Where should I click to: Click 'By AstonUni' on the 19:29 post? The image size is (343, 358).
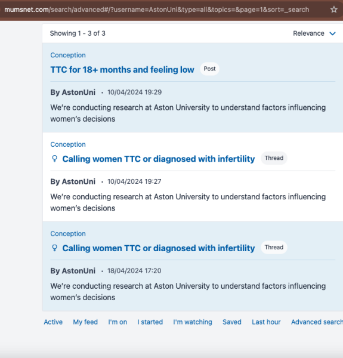73,92
